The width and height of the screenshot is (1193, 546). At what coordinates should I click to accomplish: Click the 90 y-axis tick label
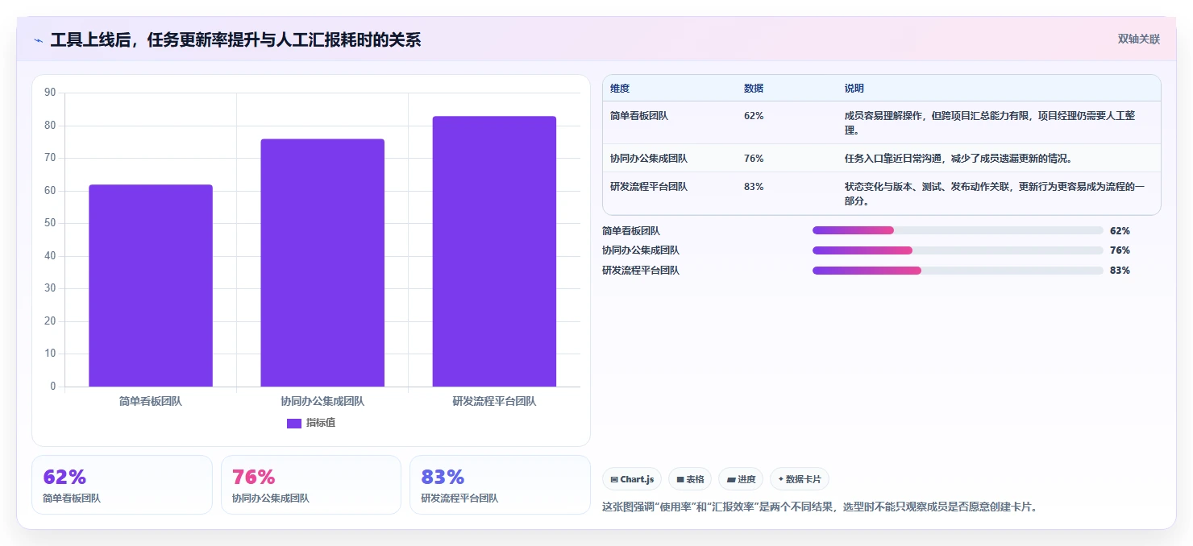pyautogui.click(x=50, y=93)
